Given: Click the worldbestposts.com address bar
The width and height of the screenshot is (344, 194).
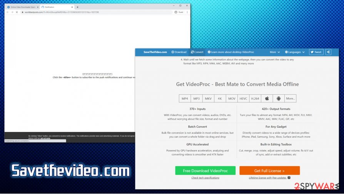Looking at the screenshot, I should [x=97, y=12].
